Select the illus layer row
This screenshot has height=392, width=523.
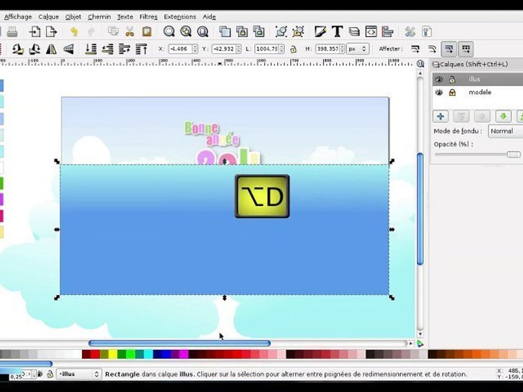(478, 79)
